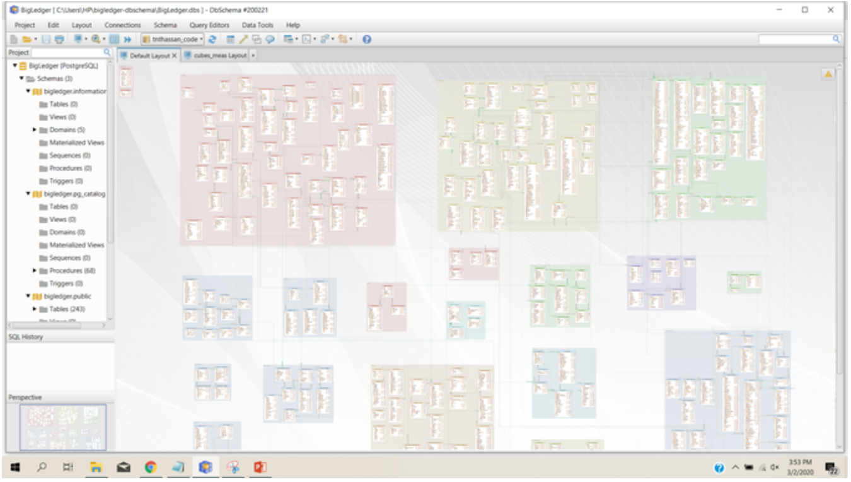Close the Default Layout tab
851x482 pixels.
pyautogui.click(x=175, y=56)
